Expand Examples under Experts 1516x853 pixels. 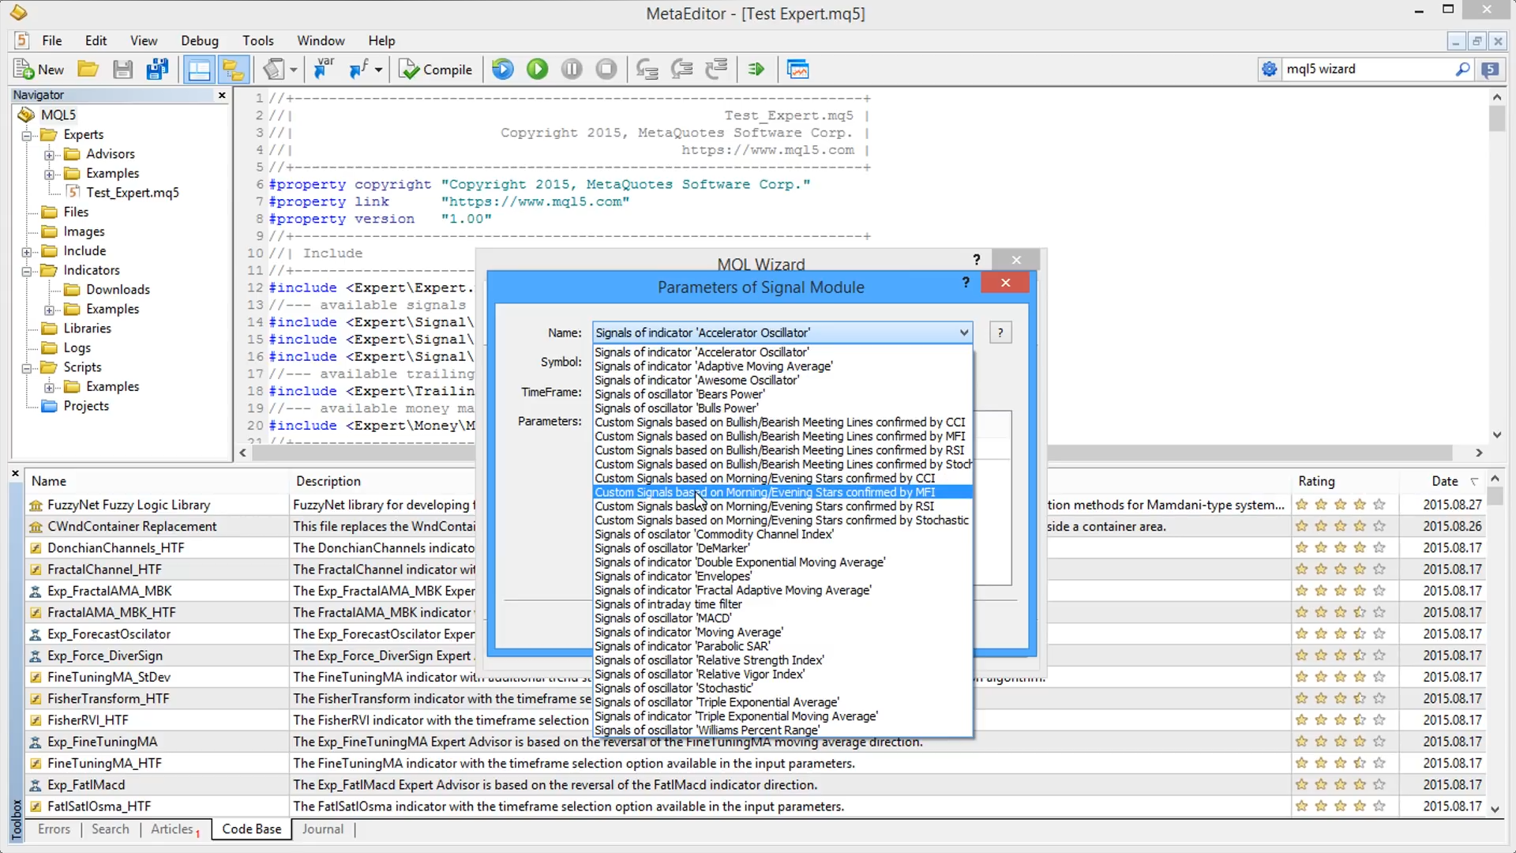click(50, 174)
